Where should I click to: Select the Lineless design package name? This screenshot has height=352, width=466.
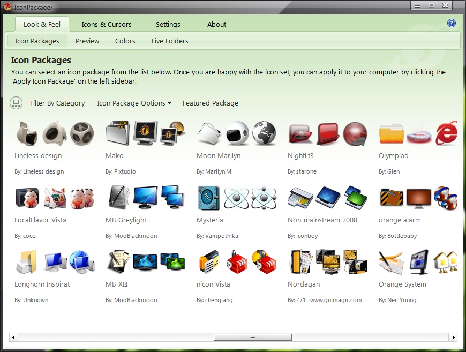(38, 156)
